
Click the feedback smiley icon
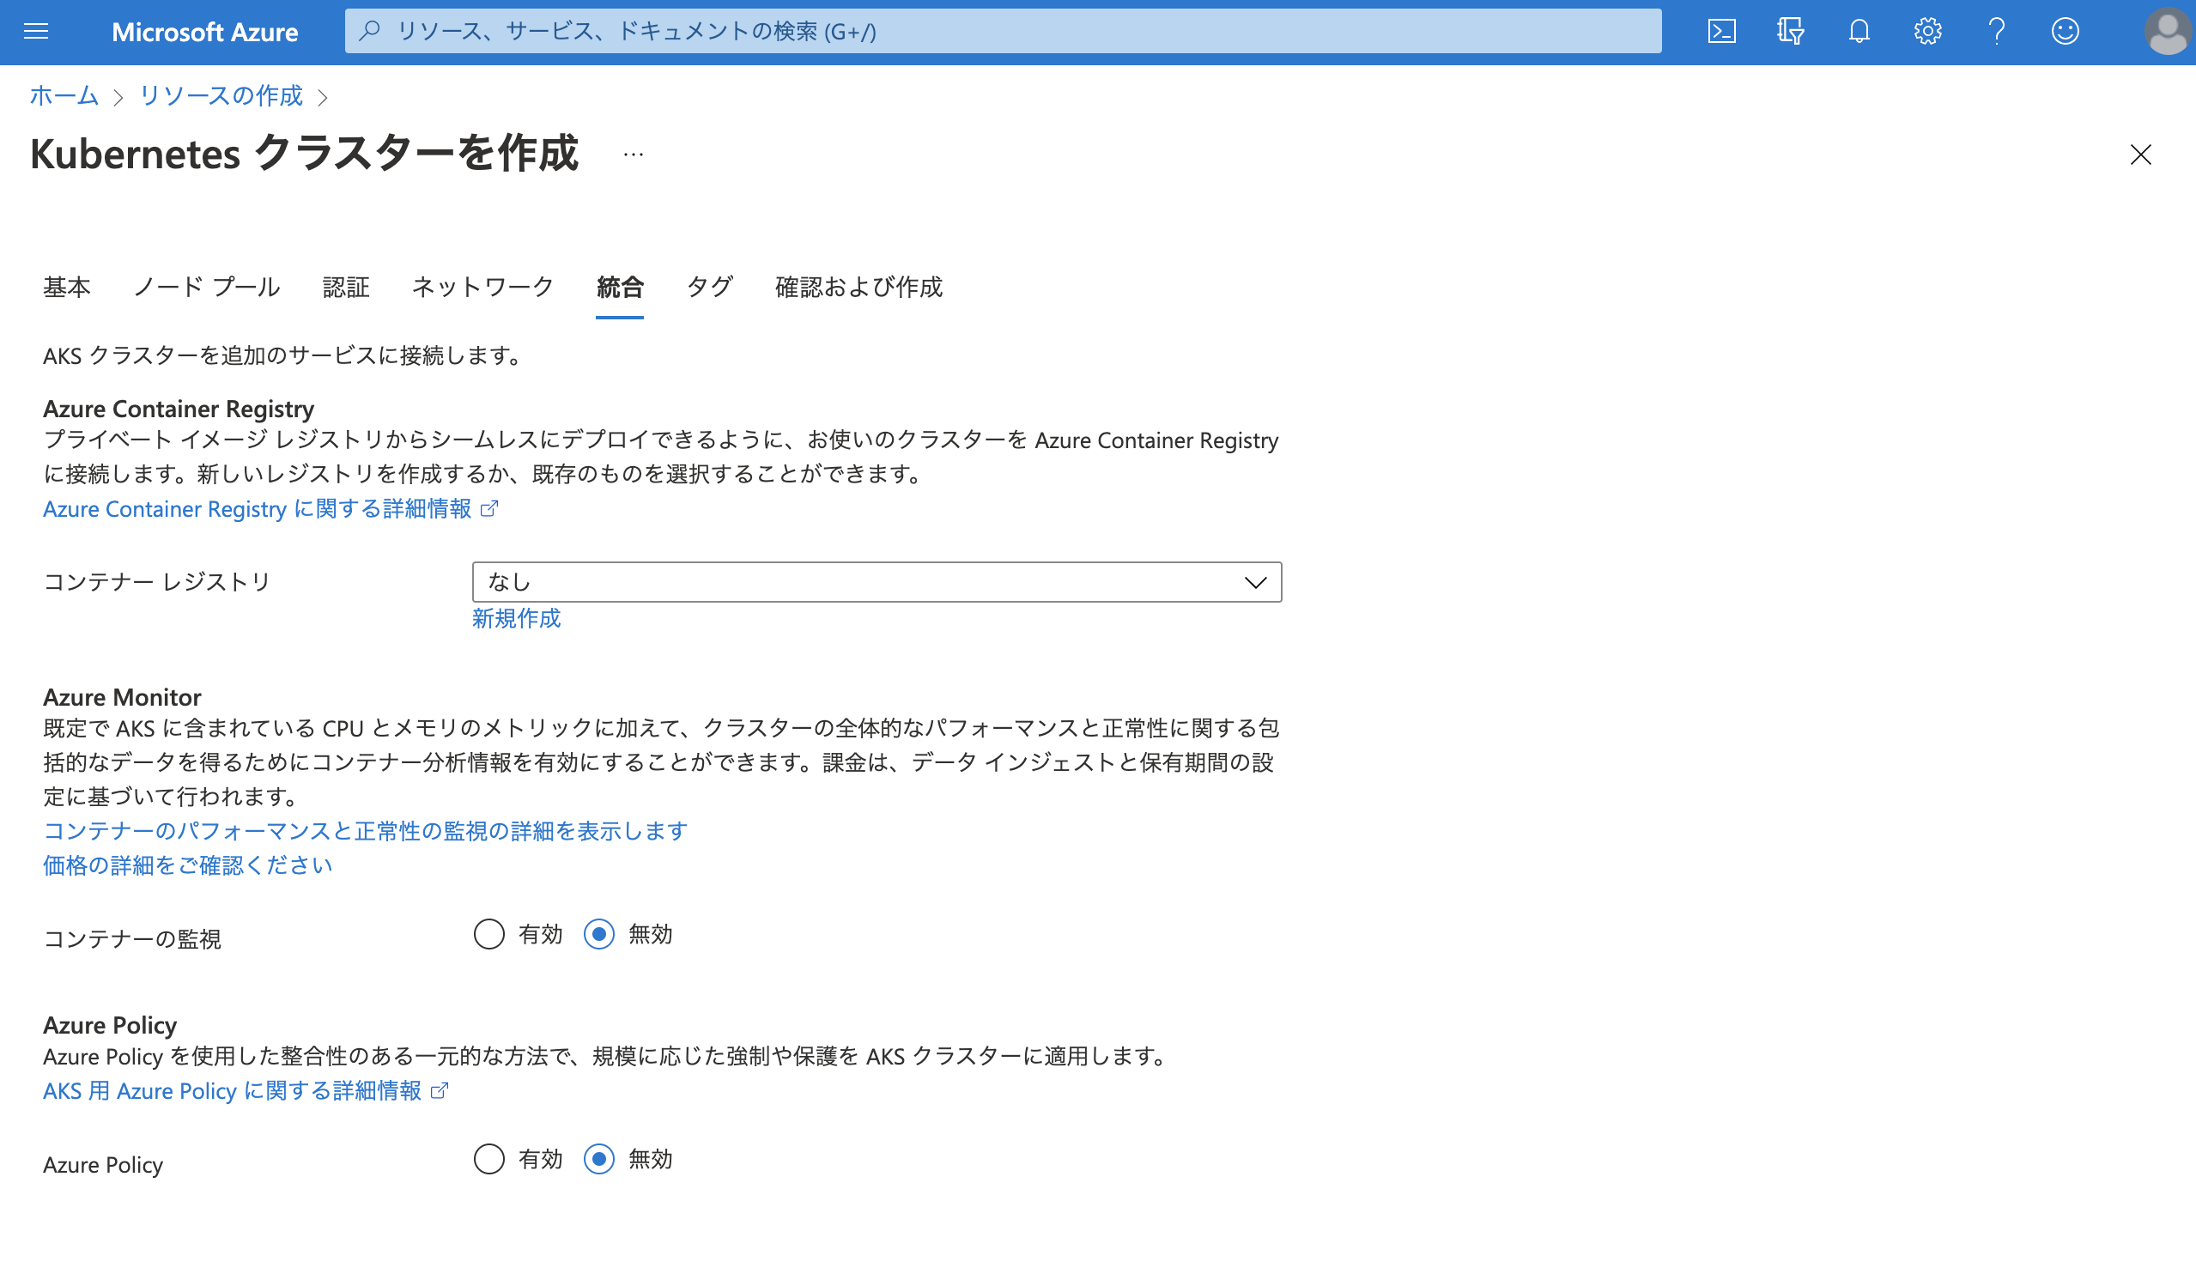click(2066, 33)
